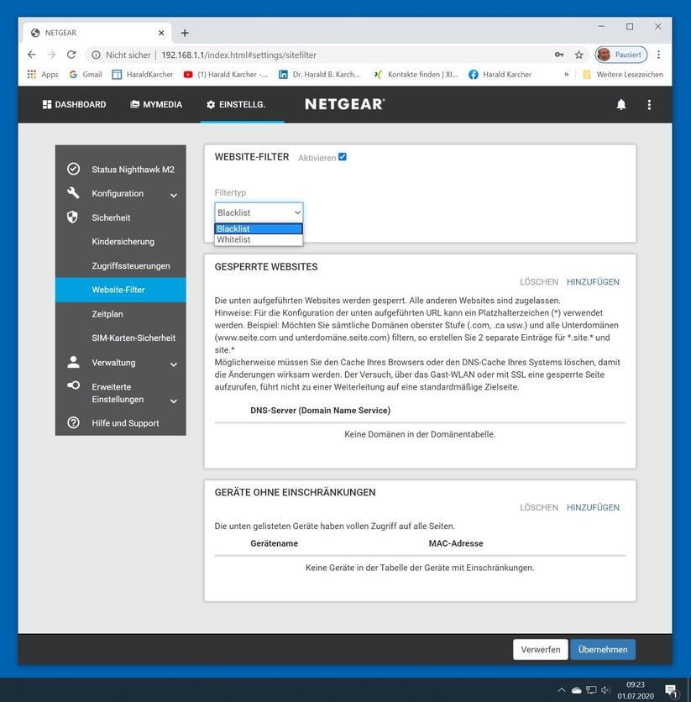Open a new browser tab
Screen dimensions: 691x702
click(185, 33)
